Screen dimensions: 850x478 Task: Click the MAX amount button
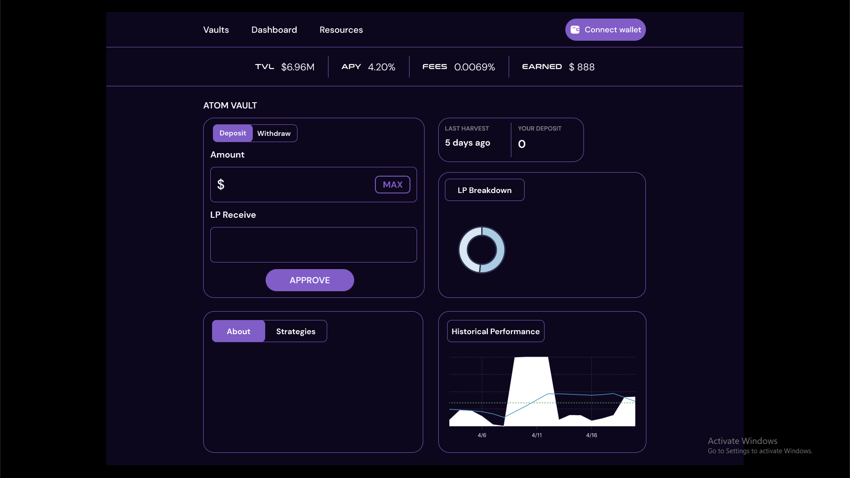pyautogui.click(x=392, y=185)
